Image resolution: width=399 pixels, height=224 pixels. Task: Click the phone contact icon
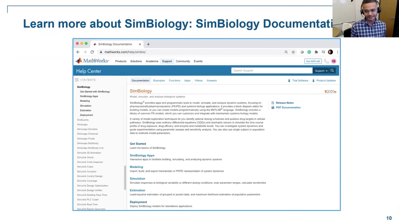click(326, 61)
